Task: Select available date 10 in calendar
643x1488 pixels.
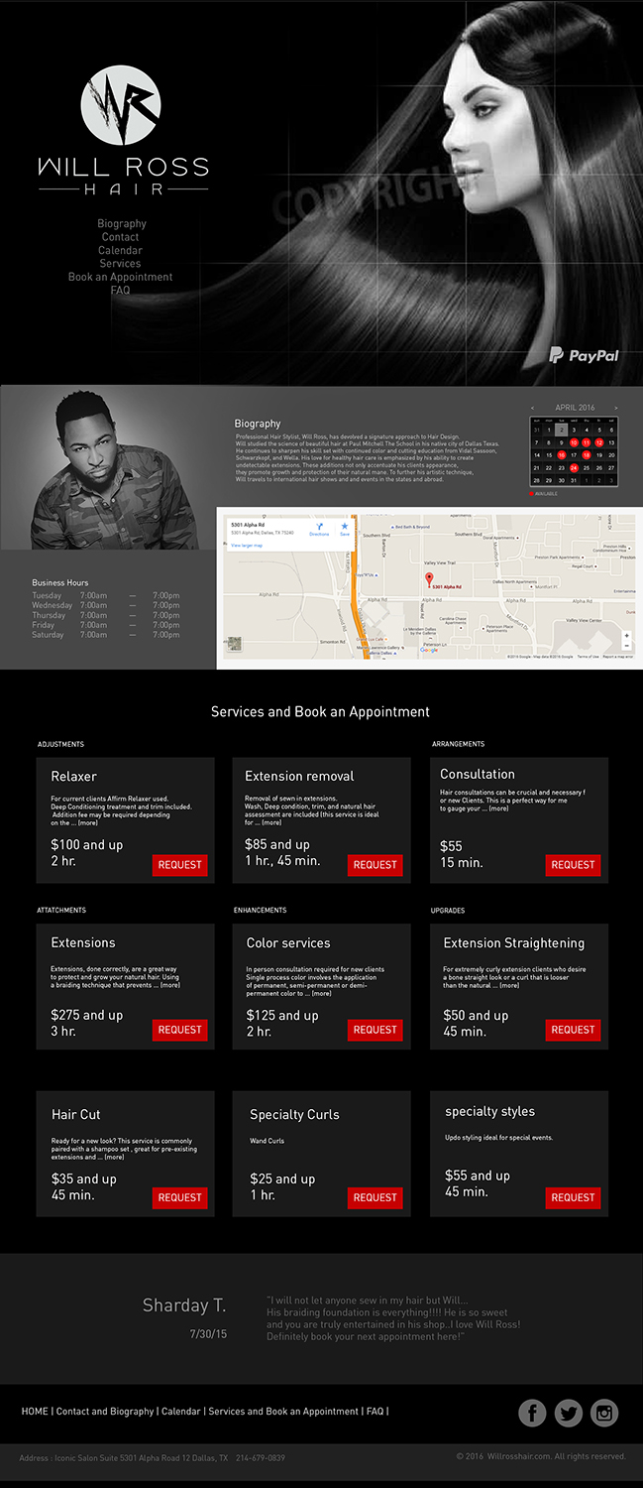Action: 574,442
